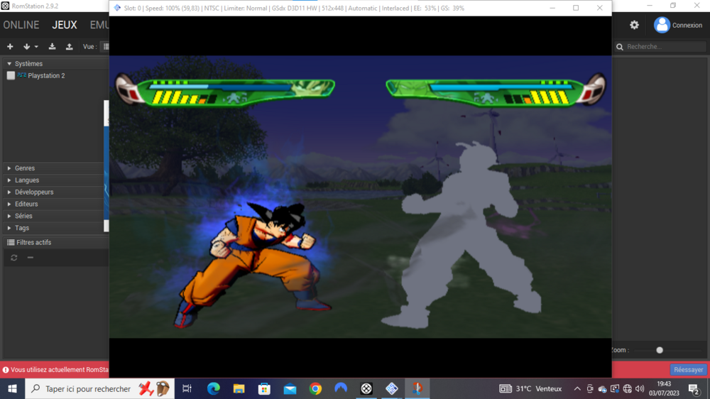710x399 pixels.
Task: Switch to the ONLINE tab
Action: point(21,25)
